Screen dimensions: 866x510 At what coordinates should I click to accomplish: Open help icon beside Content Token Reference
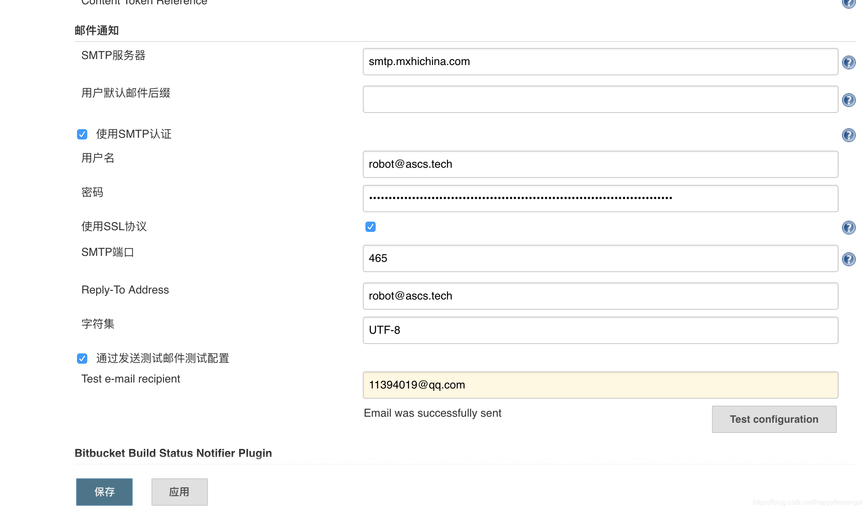point(848,3)
